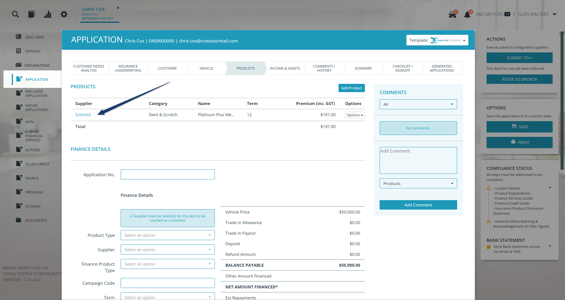Click the Refer To Broker button
The image size is (565, 300).
tap(519, 79)
